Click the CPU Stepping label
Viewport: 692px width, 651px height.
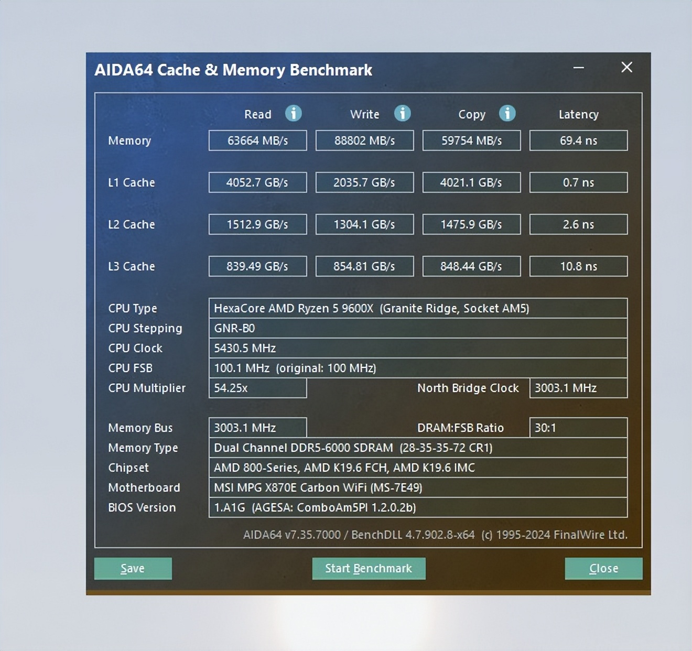145,329
